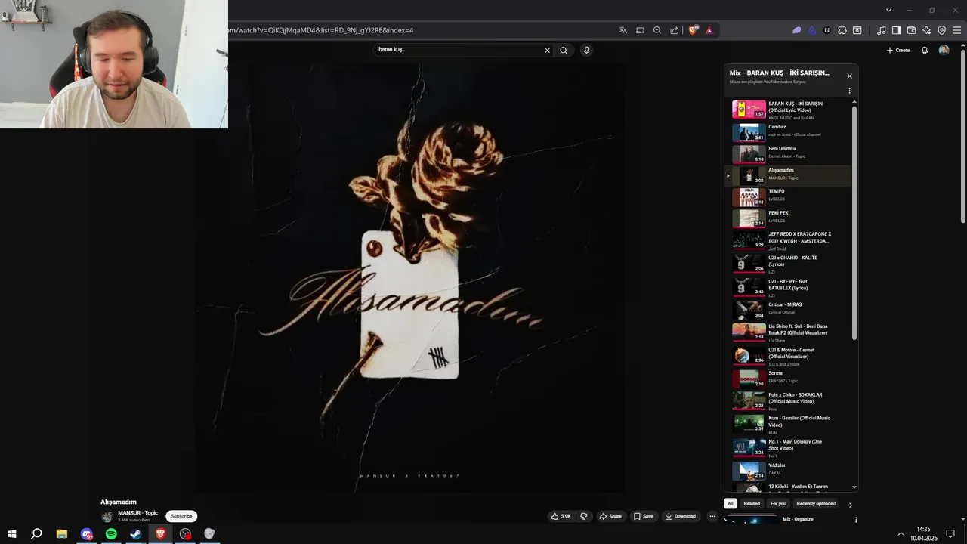Screen dimensions: 967x544
Task: Click the translate page icon in address bar
Action: (623, 30)
